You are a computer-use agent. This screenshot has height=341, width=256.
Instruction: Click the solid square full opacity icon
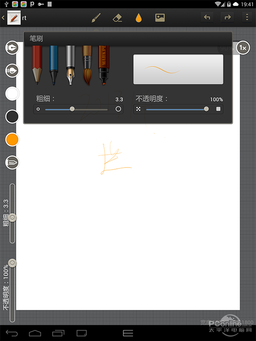(218, 109)
